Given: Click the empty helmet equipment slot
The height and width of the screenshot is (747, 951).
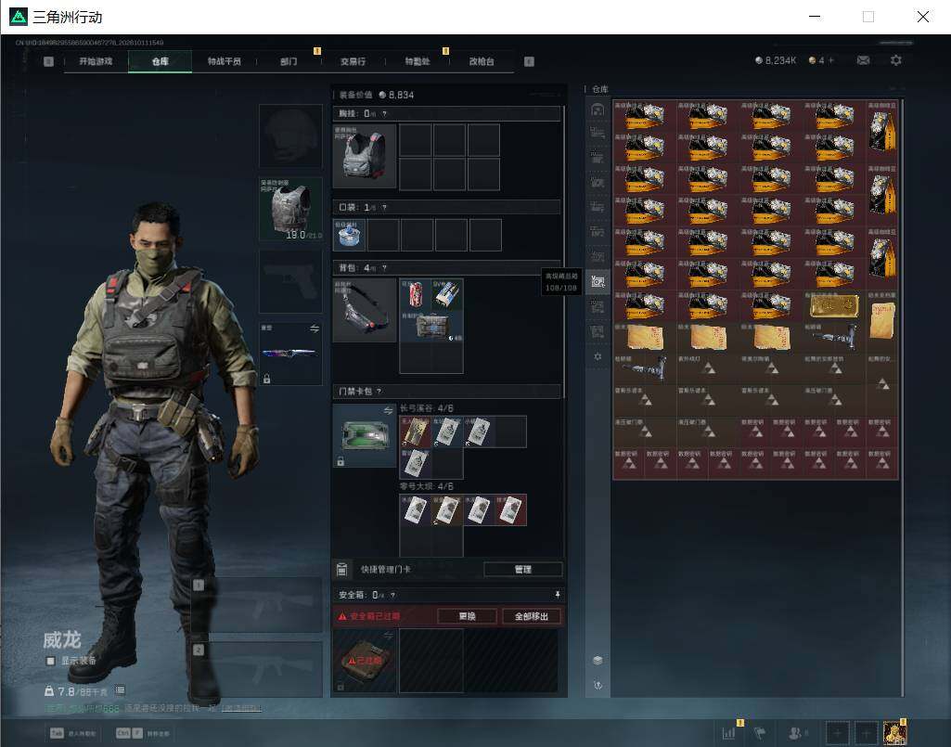Looking at the screenshot, I should (290, 135).
